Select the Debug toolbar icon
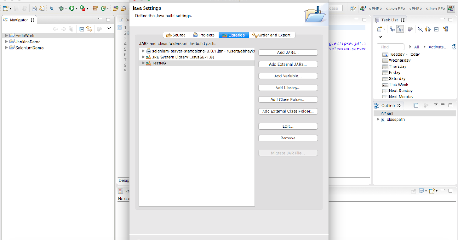 [61, 8]
